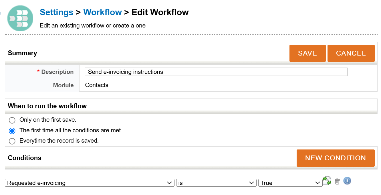Click the 'Edit Workflow' breadcrumb label
The image size is (381, 195).
[x=160, y=12]
